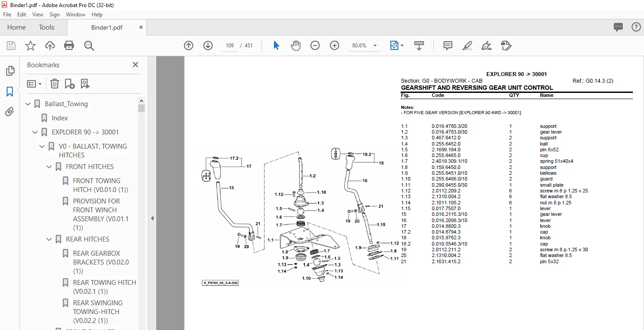Select the Highlight text tool
Viewport: 644px width, 330px height.
pos(467,46)
